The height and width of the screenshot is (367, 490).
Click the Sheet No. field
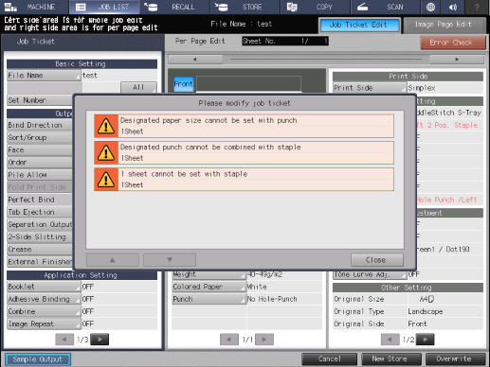pos(285,41)
